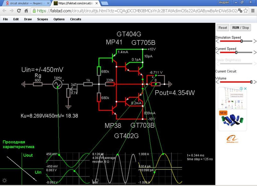Click the browser forward arrow

(x=12, y=11)
